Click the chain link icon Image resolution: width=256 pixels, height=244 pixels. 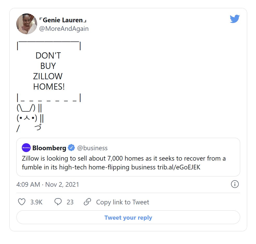87,202
